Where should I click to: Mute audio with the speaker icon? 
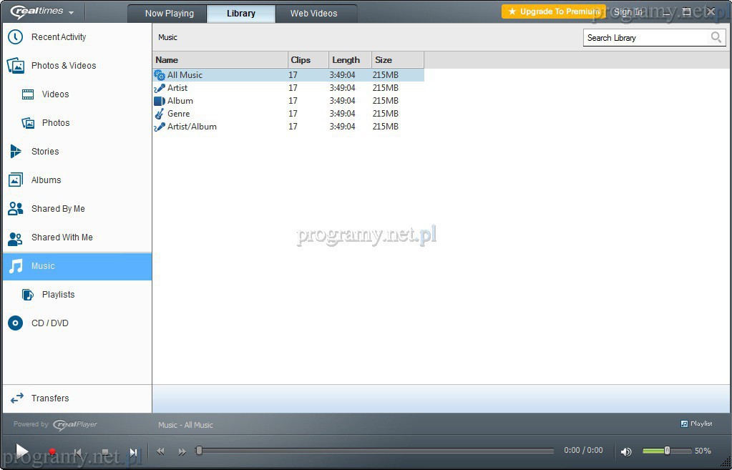(x=626, y=451)
